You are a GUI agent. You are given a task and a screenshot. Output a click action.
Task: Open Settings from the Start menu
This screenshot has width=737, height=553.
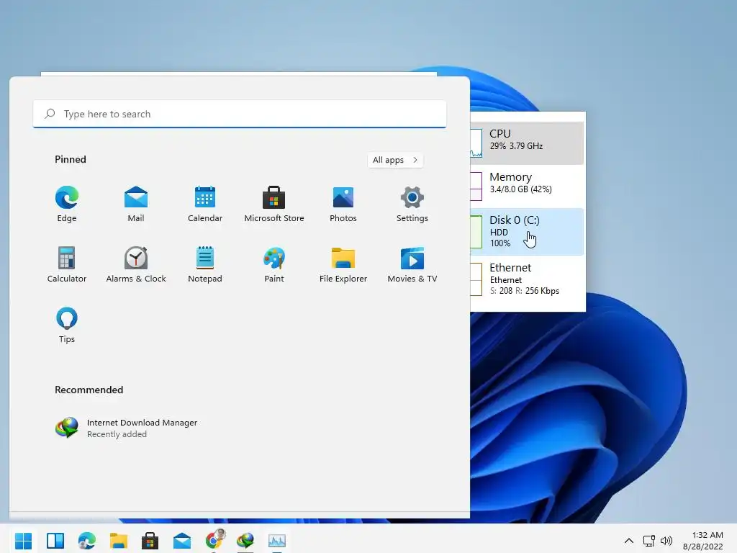click(x=412, y=204)
